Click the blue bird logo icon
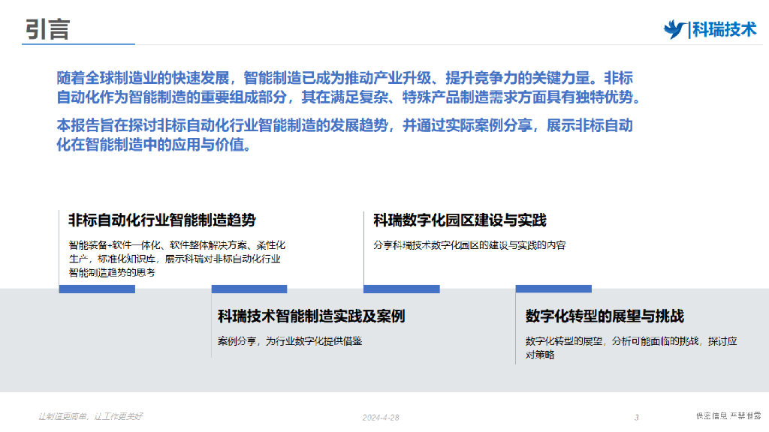 point(674,28)
